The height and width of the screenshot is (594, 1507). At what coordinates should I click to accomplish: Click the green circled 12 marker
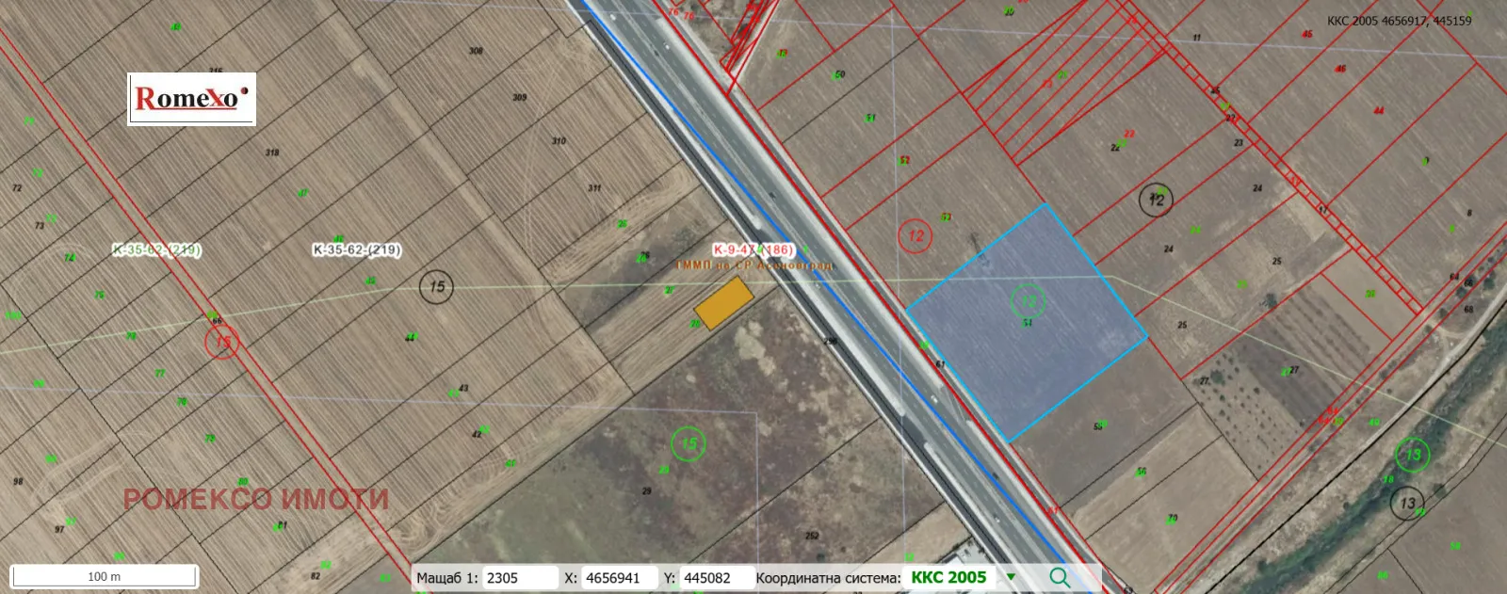coord(1028,301)
